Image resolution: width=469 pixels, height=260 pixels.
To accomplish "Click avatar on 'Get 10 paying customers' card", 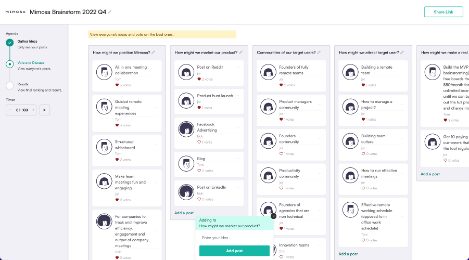I will point(432,141).
